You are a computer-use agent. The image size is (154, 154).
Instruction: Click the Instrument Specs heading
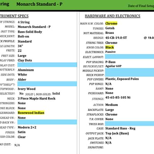click(14, 16)
